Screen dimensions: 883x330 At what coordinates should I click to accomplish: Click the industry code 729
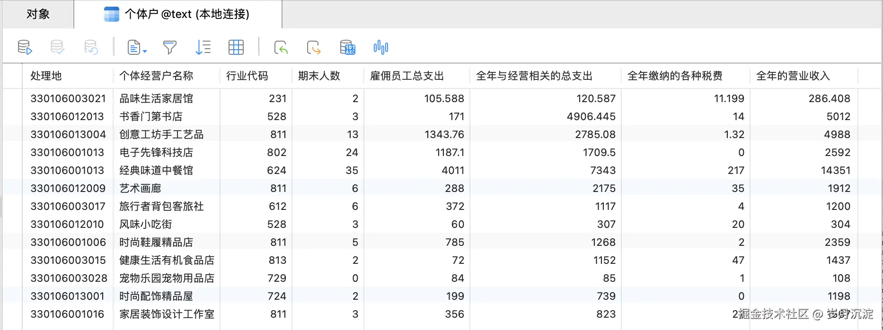coord(276,278)
